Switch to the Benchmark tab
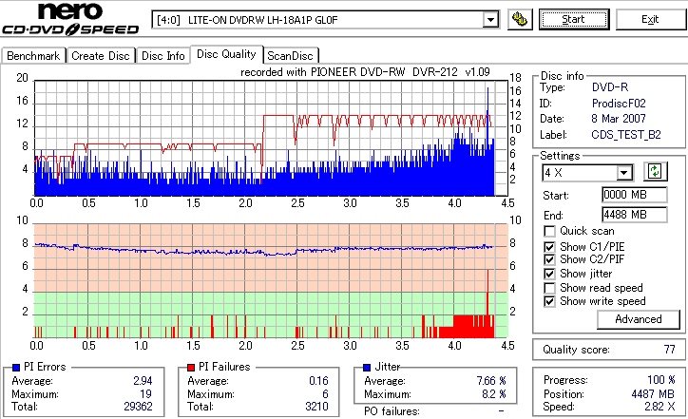Viewport: 688px width, 419px height. click(33, 56)
